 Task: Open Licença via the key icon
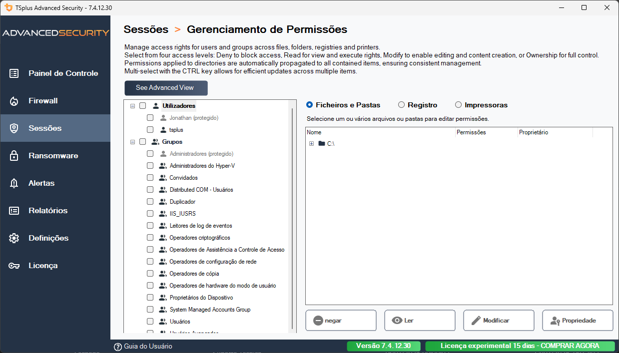coord(14,265)
